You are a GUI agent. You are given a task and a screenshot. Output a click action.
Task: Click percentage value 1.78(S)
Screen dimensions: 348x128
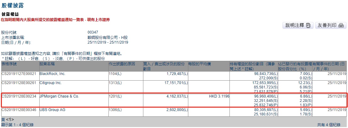(x=307, y=114)
